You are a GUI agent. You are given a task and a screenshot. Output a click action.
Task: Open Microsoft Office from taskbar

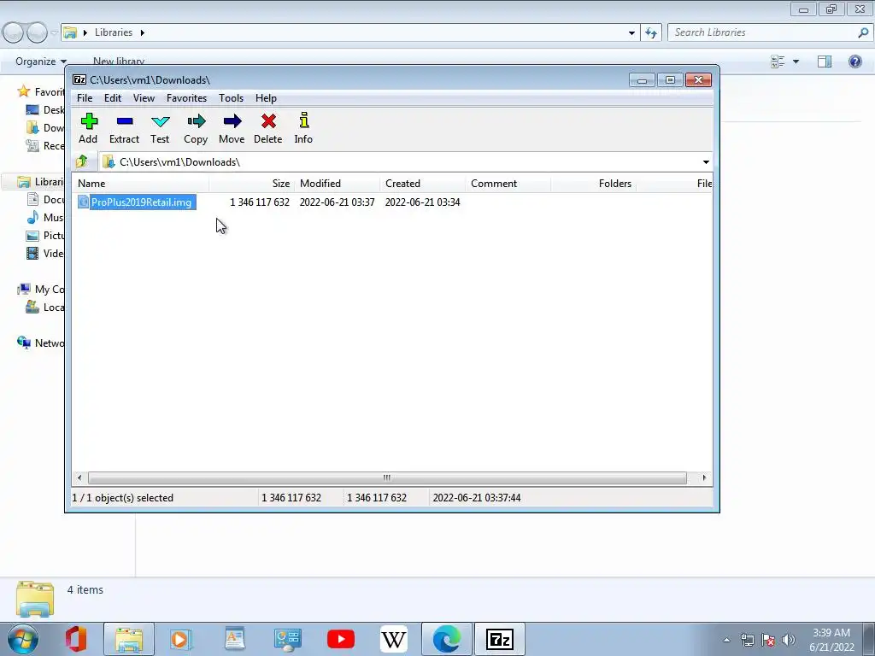point(76,639)
